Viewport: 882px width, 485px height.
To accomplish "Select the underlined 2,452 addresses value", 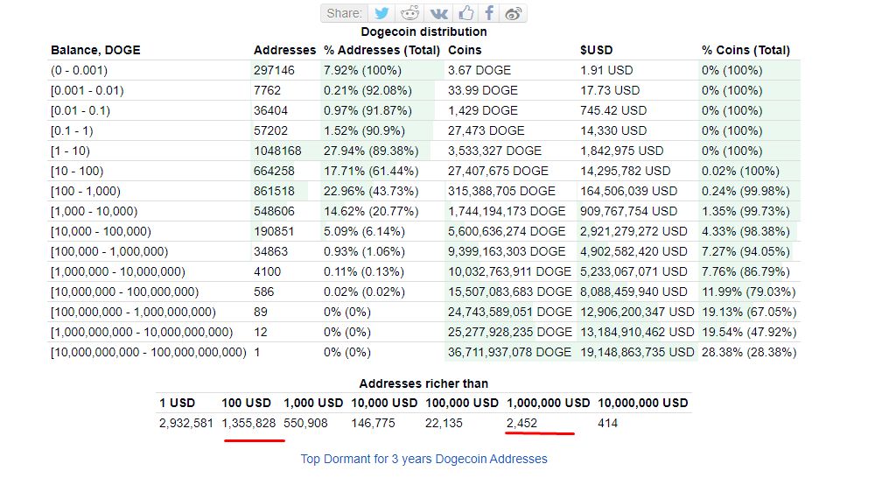I will tap(522, 423).
